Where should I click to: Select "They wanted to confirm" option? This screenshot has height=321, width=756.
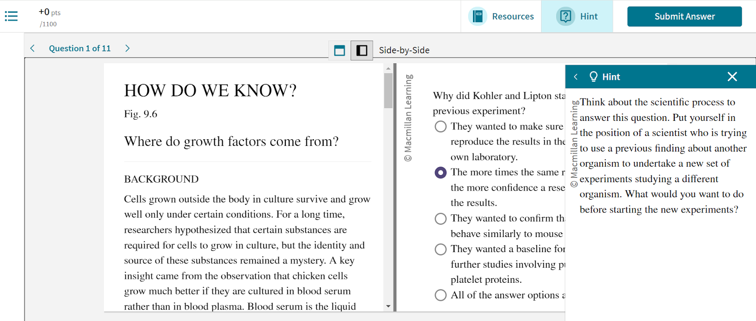tap(440, 219)
